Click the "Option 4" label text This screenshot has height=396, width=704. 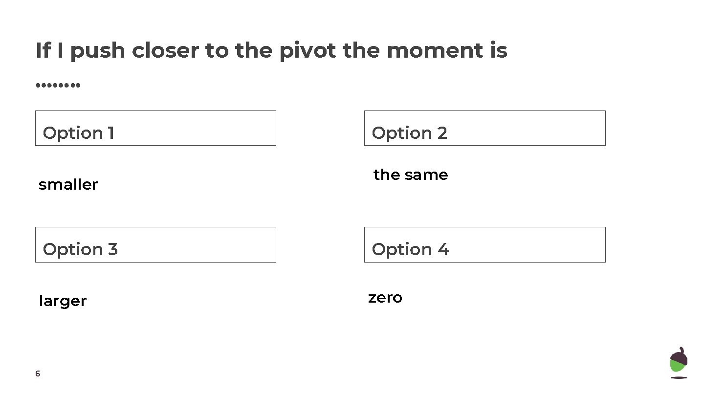[x=410, y=249]
